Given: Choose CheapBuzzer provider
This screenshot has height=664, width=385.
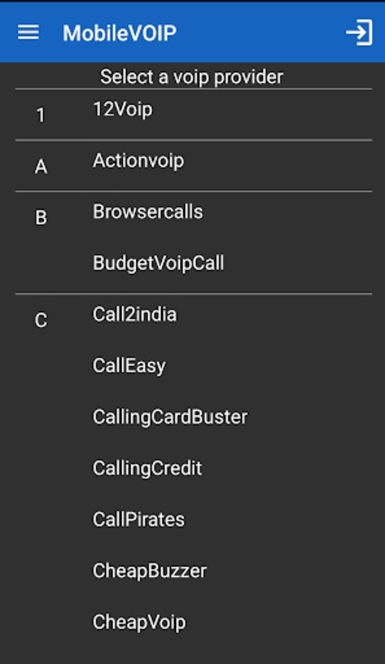Looking at the screenshot, I should click(150, 571).
